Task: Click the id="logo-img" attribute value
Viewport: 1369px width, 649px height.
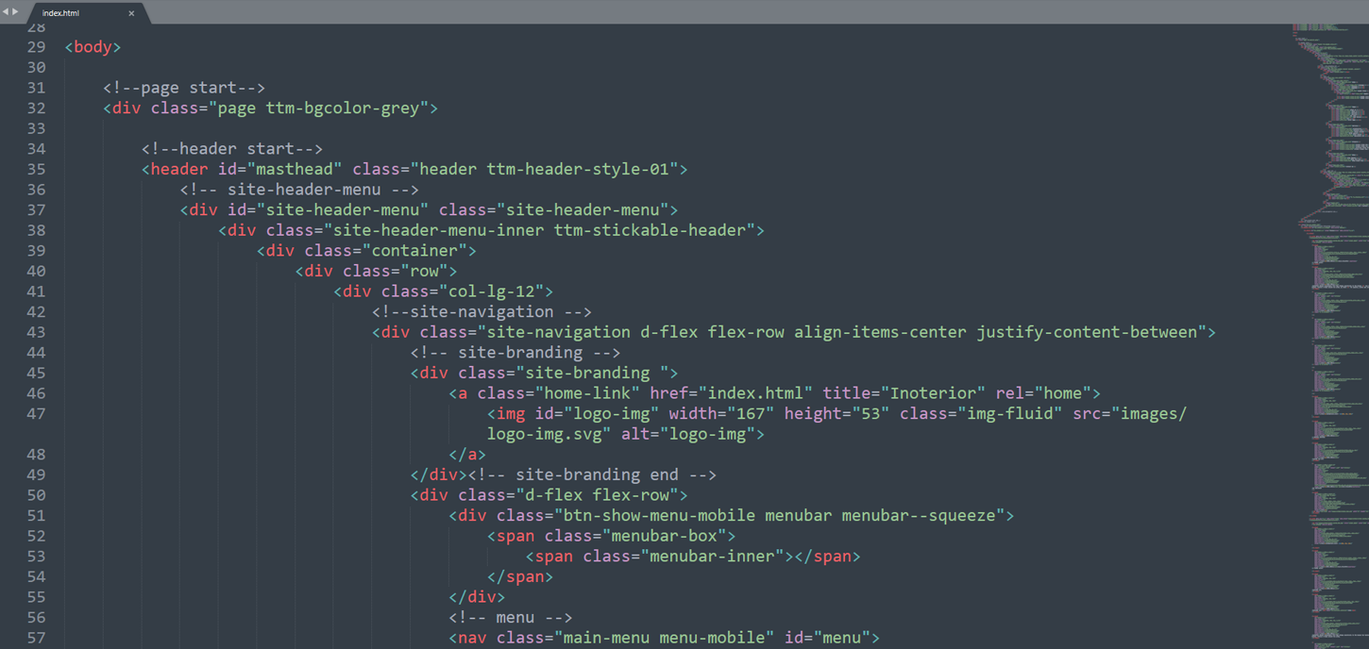Action: (611, 414)
